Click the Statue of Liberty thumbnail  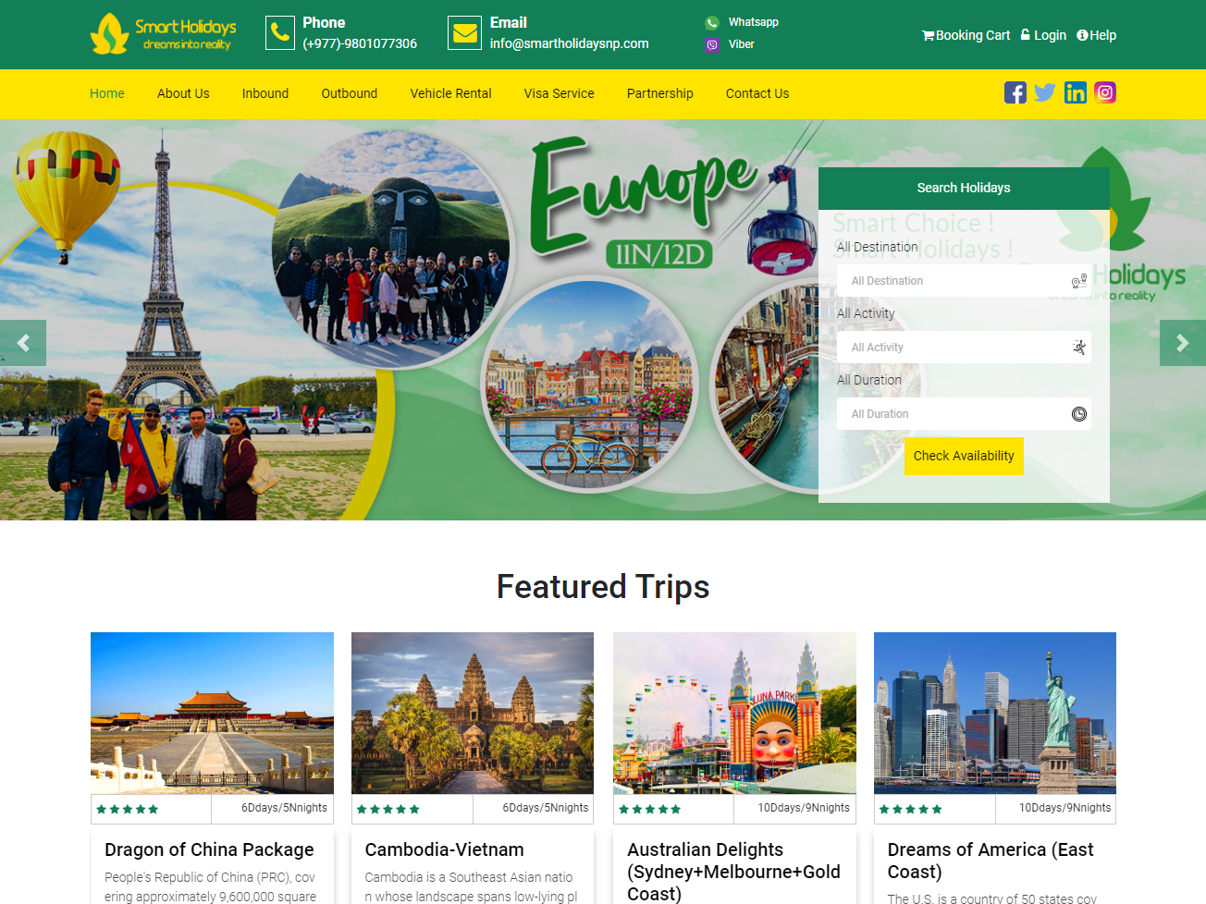click(995, 713)
